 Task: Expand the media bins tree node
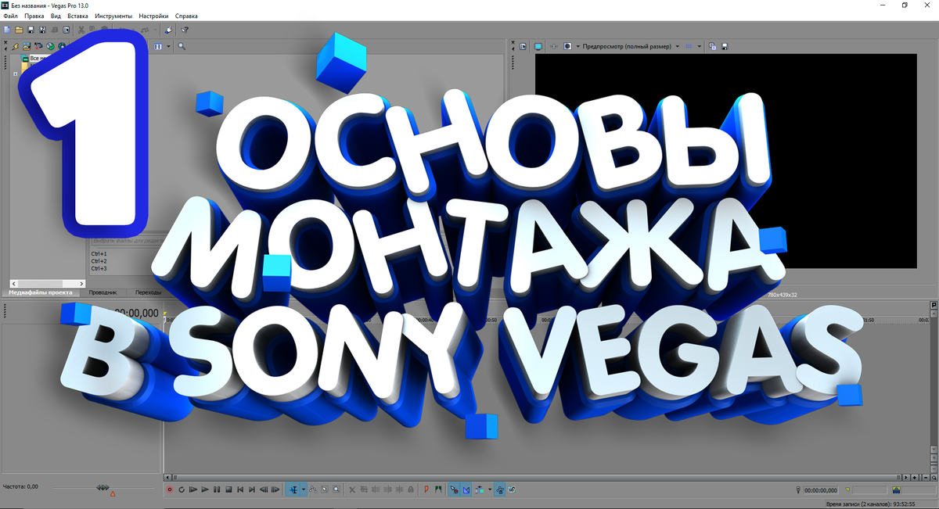(x=16, y=73)
